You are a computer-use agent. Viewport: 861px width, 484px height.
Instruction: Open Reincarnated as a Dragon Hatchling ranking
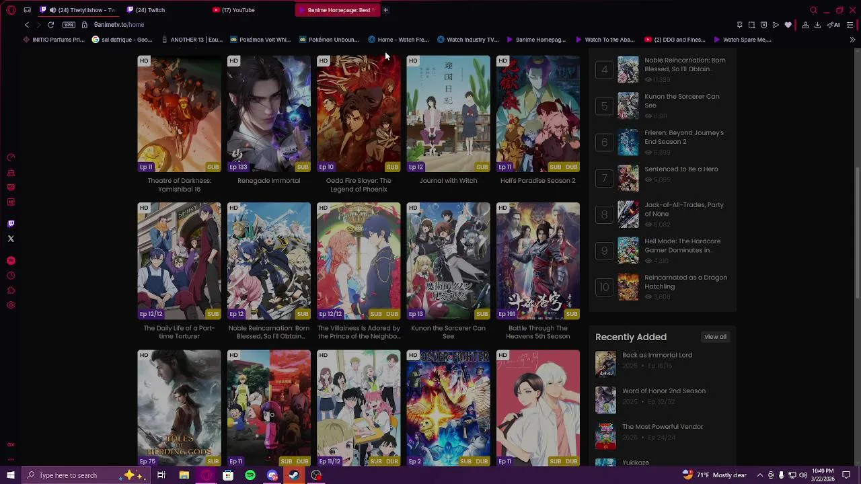tap(685, 282)
